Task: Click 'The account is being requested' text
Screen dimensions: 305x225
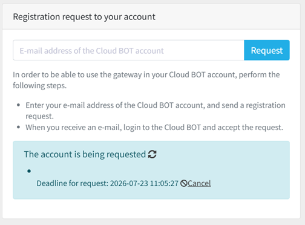Action: 85,154
